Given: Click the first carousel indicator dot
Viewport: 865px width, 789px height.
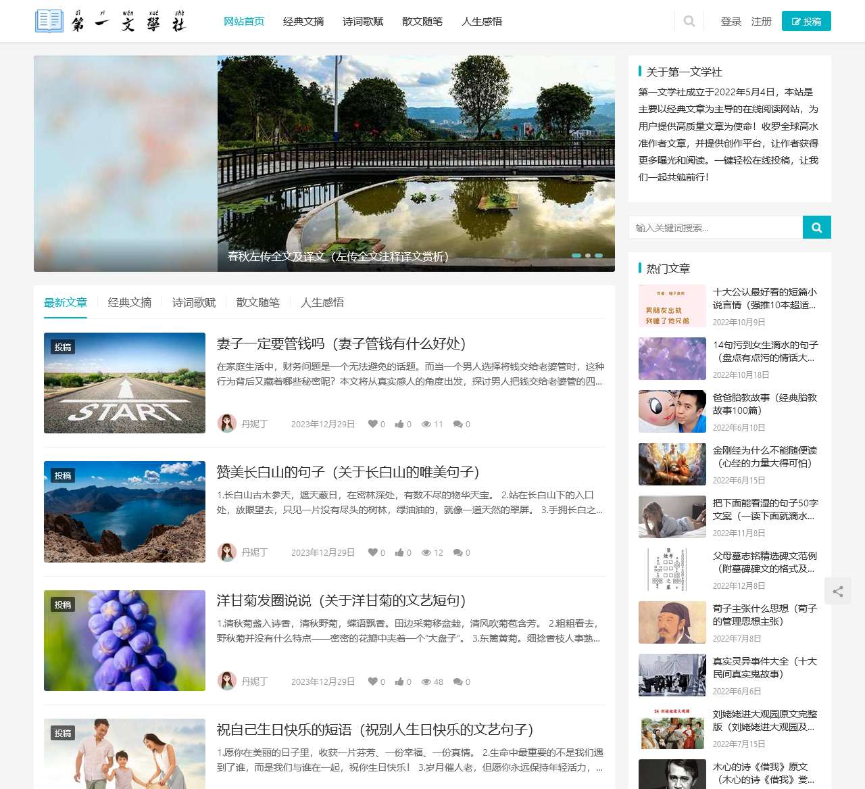Looking at the screenshot, I should tap(576, 256).
